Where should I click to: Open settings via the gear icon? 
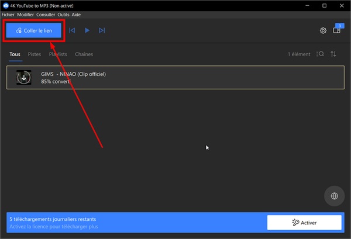pyautogui.click(x=323, y=30)
